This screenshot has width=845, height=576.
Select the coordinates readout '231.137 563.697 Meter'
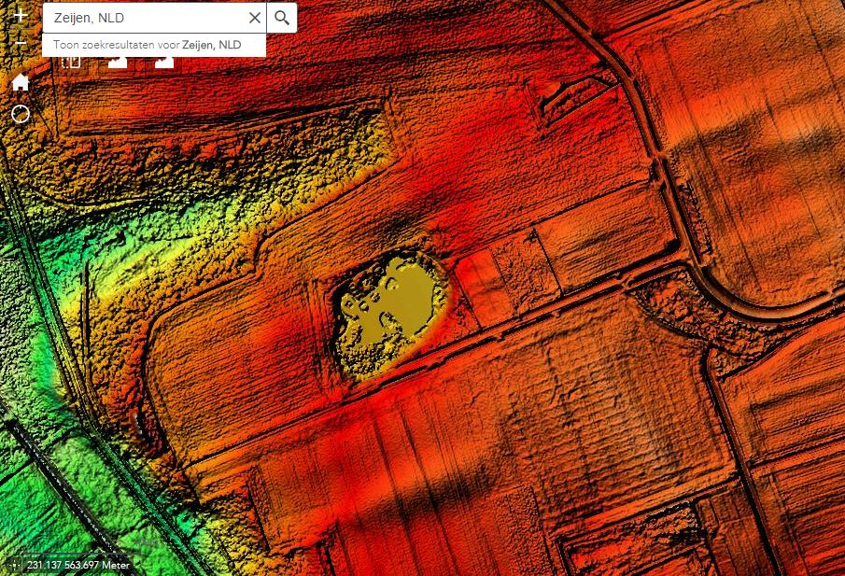coord(78,565)
